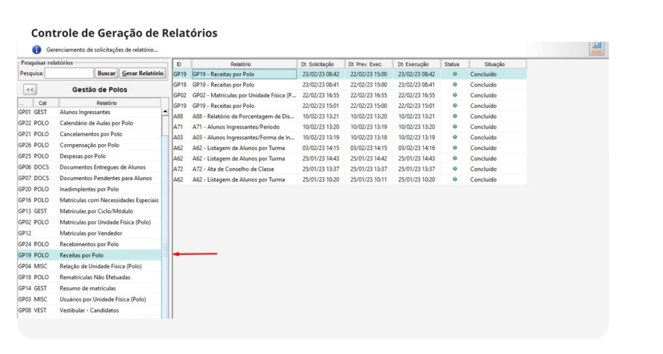Select A71 - Alunos Ingressantes/Período row
The image size is (663, 354).
(350, 127)
